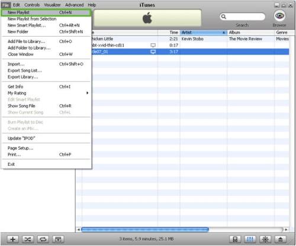
Task: Open the File menu
Action: point(6,5)
